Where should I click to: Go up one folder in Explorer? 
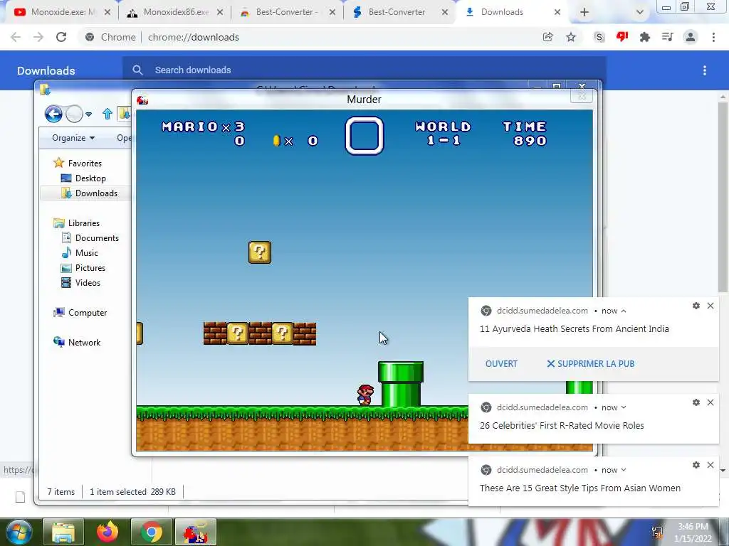pos(107,114)
